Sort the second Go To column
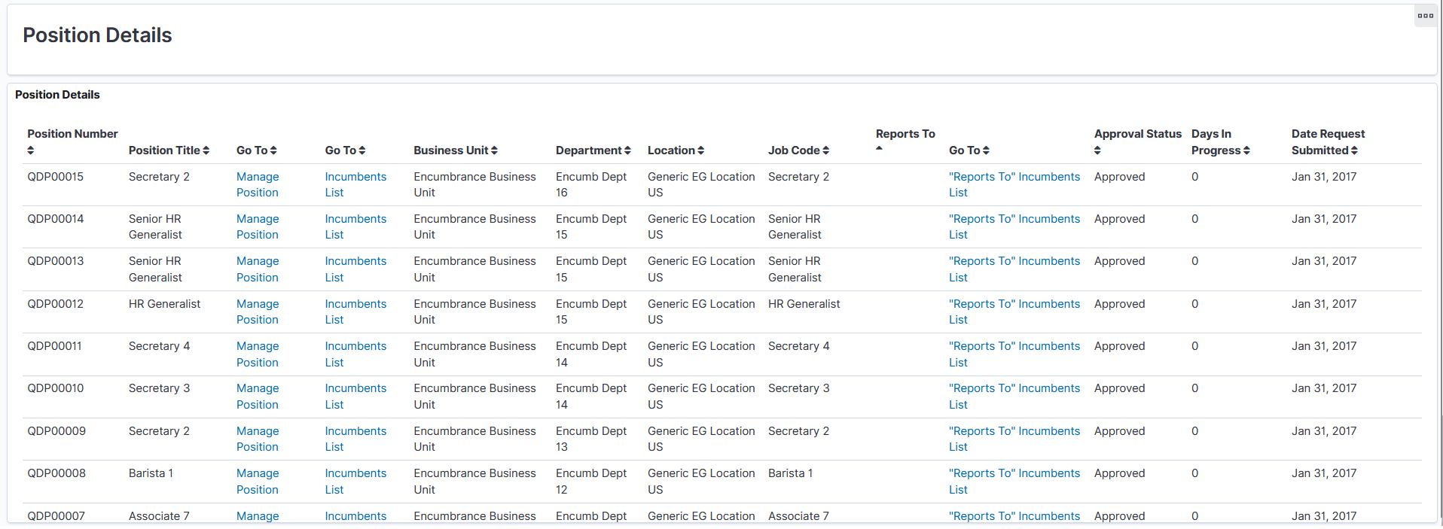Screen dimensions: 1443x529 coord(362,150)
